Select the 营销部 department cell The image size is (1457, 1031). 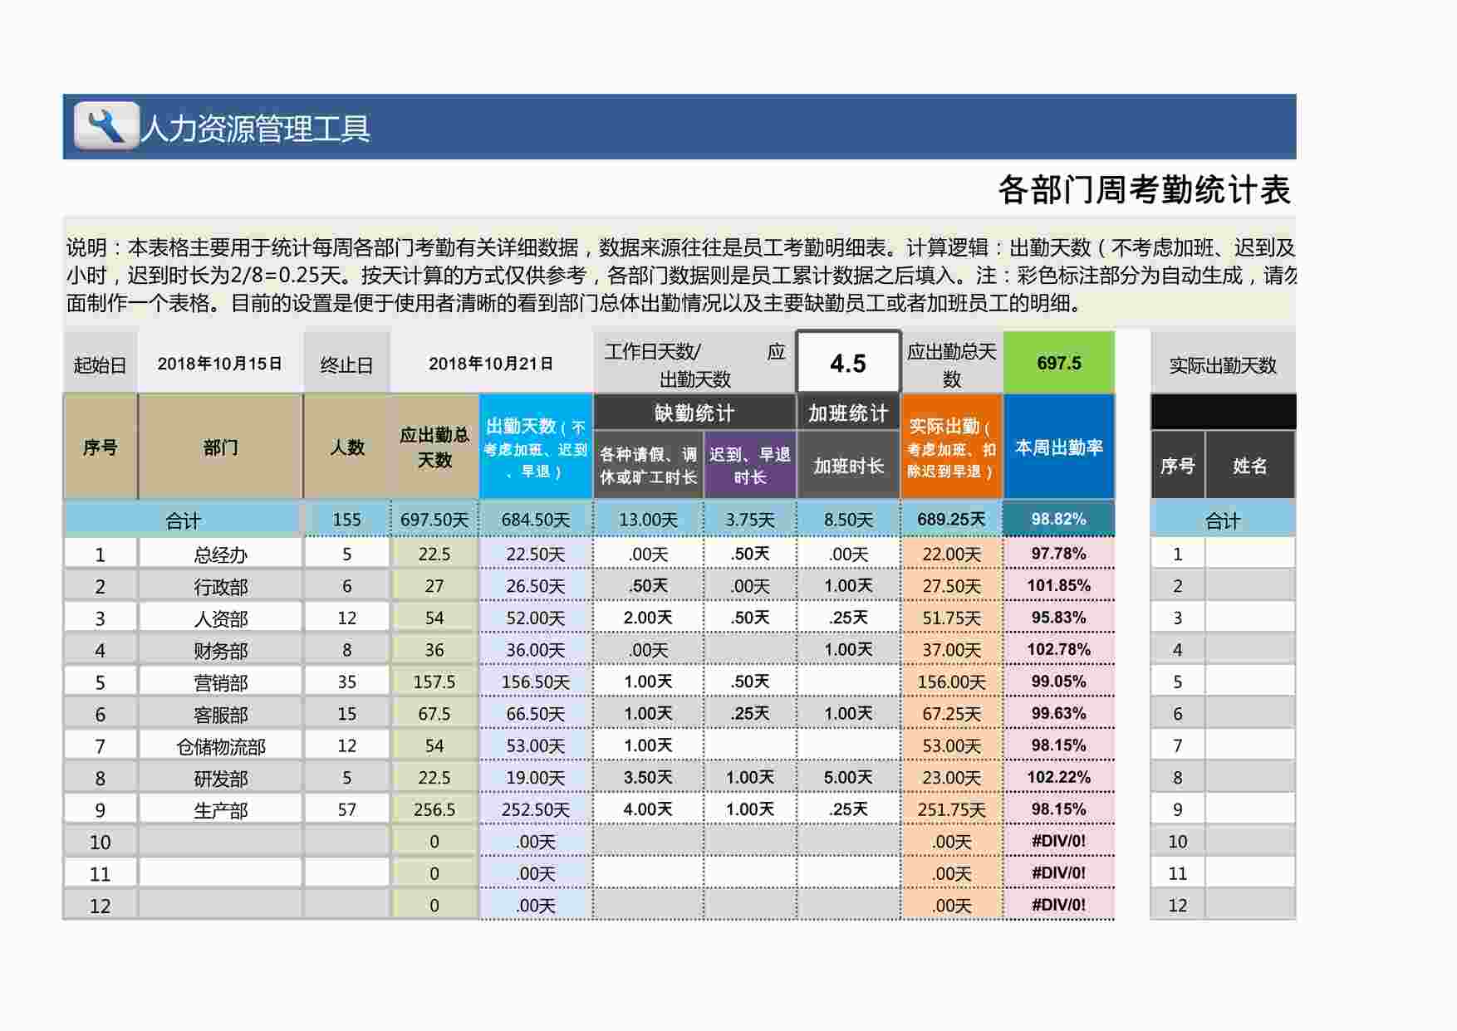point(220,682)
